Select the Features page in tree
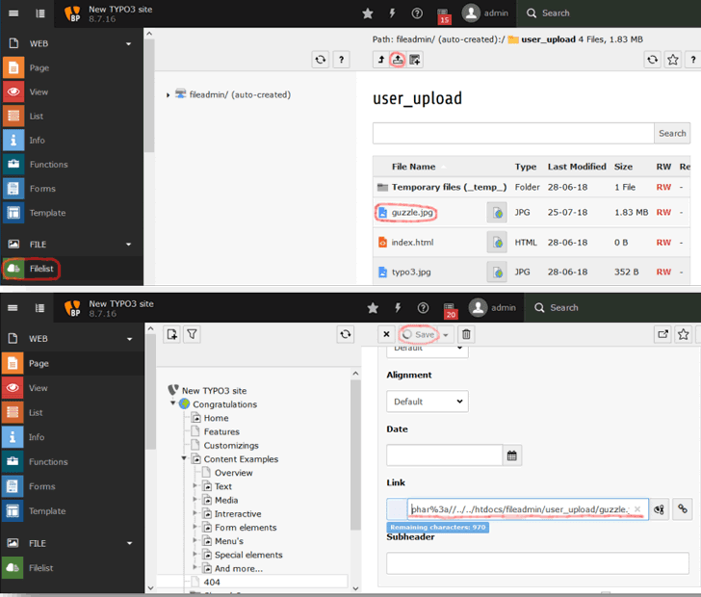Image resolution: width=701 pixels, height=597 pixels. (x=221, y=431)
